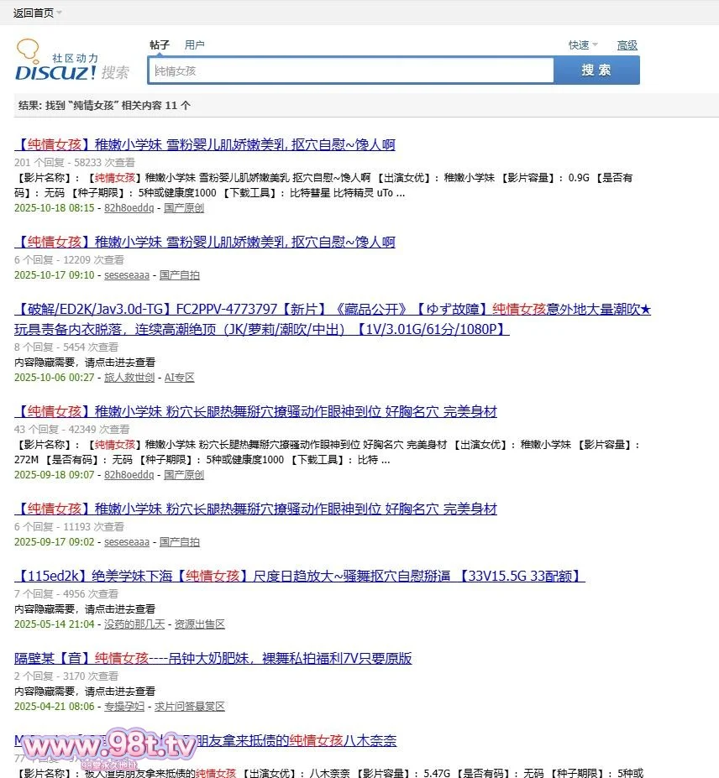Go to the AI专区 forum section
Screen dimensions: 719x778
(179, 378)
